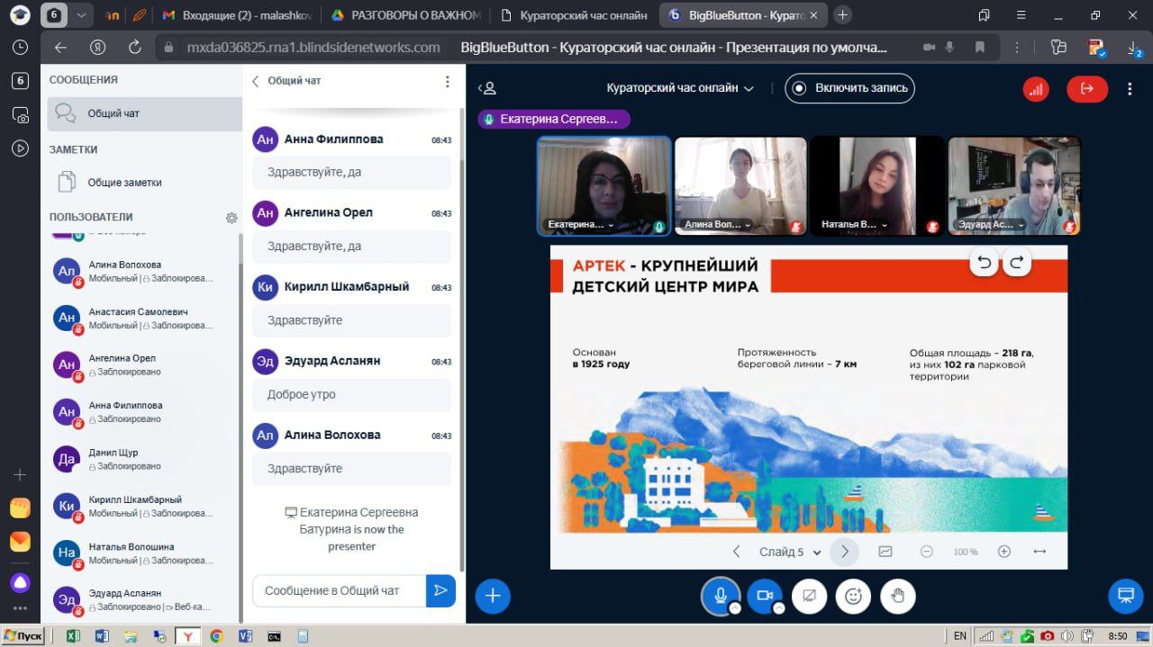This screenshot has width=1153, height=647.
Task: Expand Кураторский час онлайн dropdown
Action: (x=680, y=88)
